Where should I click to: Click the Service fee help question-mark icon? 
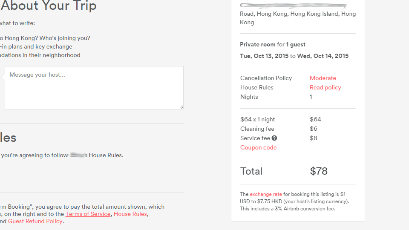(274, 138)
